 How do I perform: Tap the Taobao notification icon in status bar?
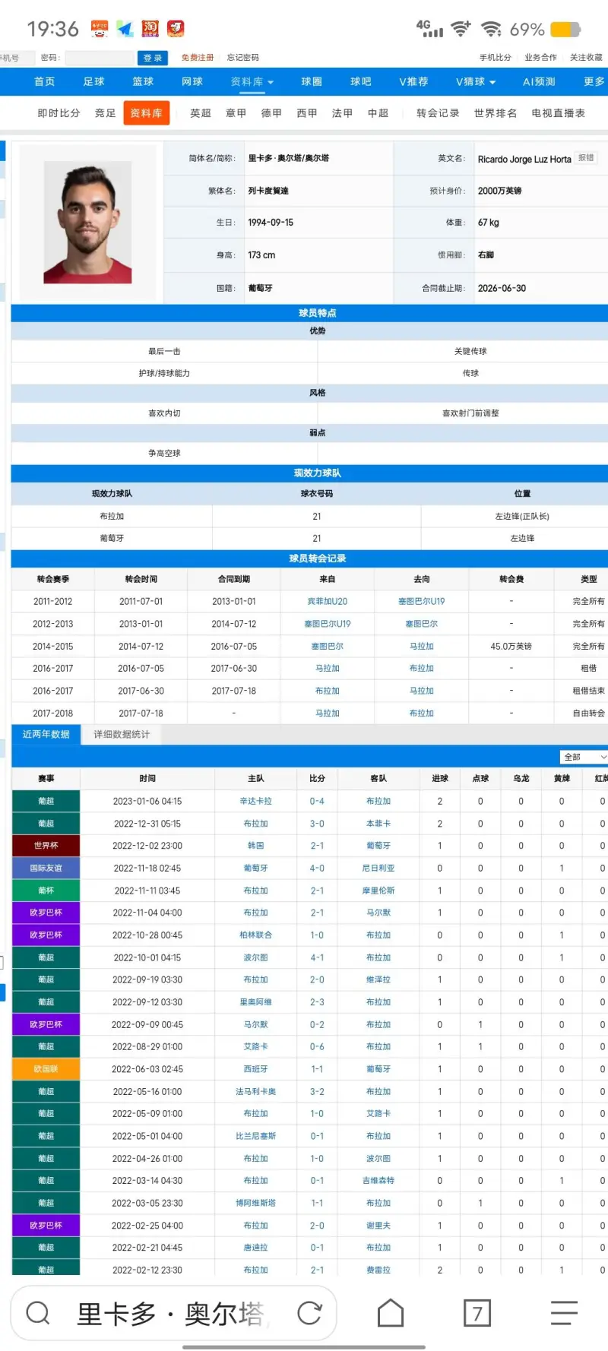(x=150, y=29)
